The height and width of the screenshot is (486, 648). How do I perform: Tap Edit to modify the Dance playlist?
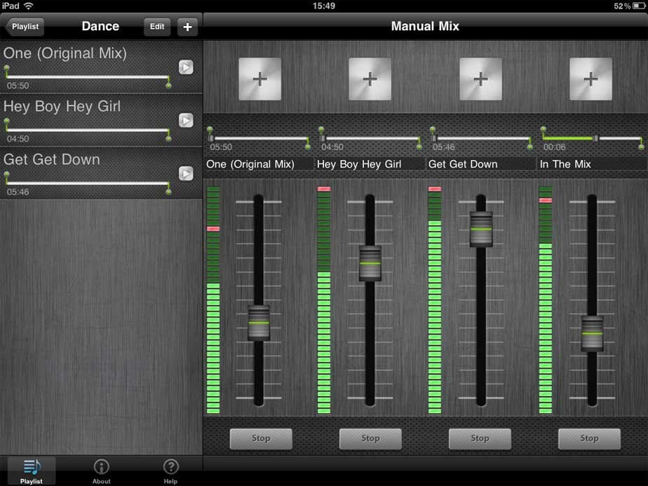(x=156, y=27)
